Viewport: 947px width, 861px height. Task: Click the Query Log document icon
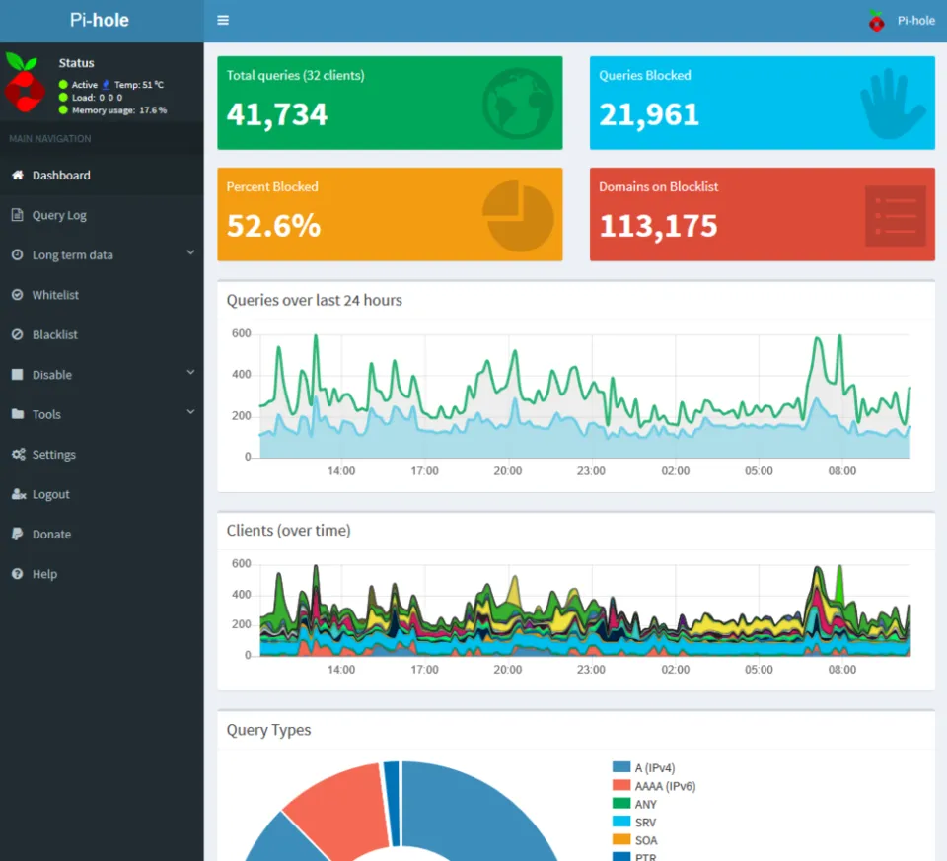pos(18,215)
